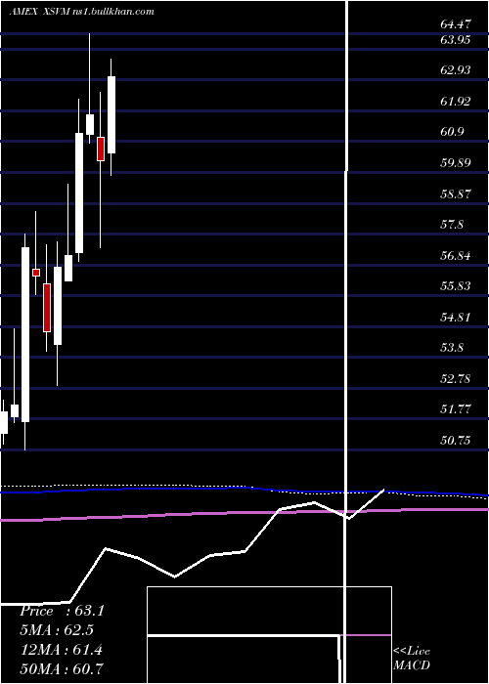Click the AMEX XSVM chart title
Viewport: 489px width, 684px height.
click(81, 12)
